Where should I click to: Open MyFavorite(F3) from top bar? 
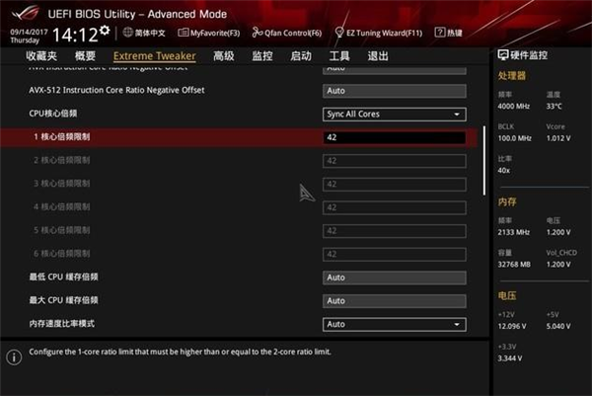[x=209, y=33]
